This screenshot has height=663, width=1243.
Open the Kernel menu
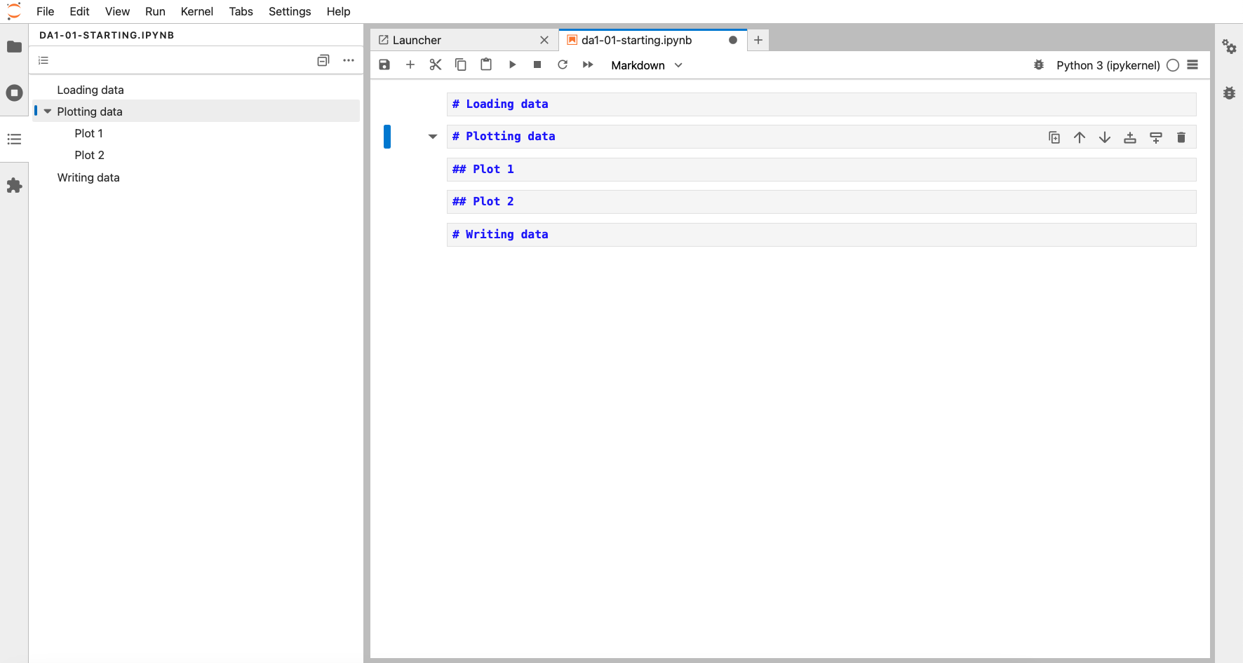(197, 11)
